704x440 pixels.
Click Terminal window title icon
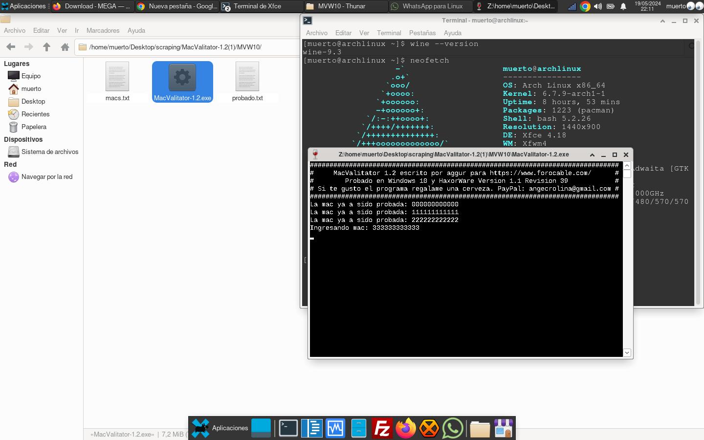pyautogui.click(x=308, y=21)
